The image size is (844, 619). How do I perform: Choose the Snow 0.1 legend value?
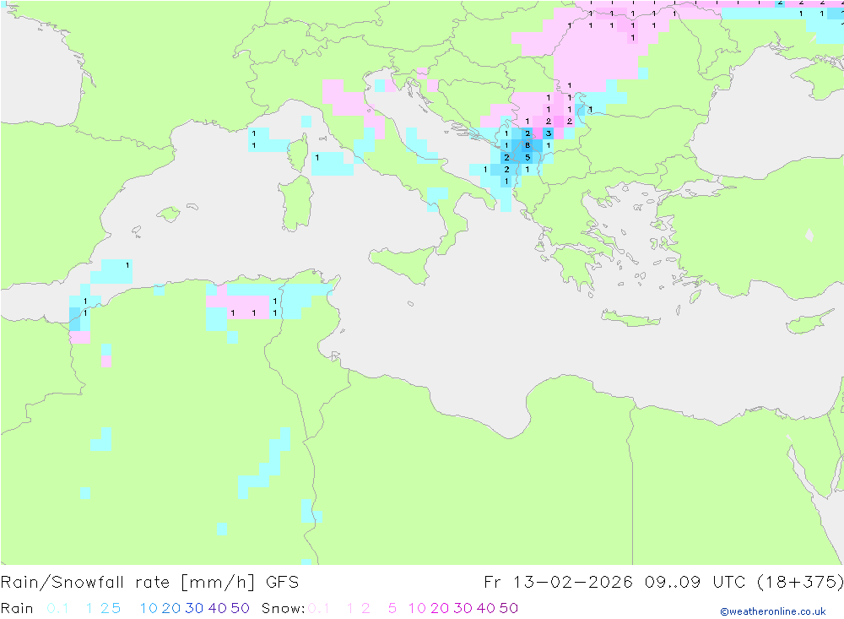point(319,608)
